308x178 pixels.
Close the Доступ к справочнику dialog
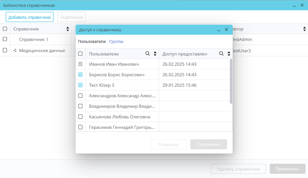click(x=226, y=30)
